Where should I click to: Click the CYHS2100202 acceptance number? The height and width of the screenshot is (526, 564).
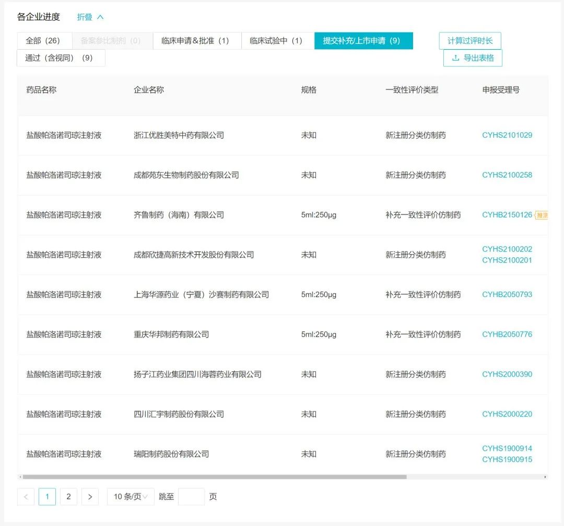[507, 249]
